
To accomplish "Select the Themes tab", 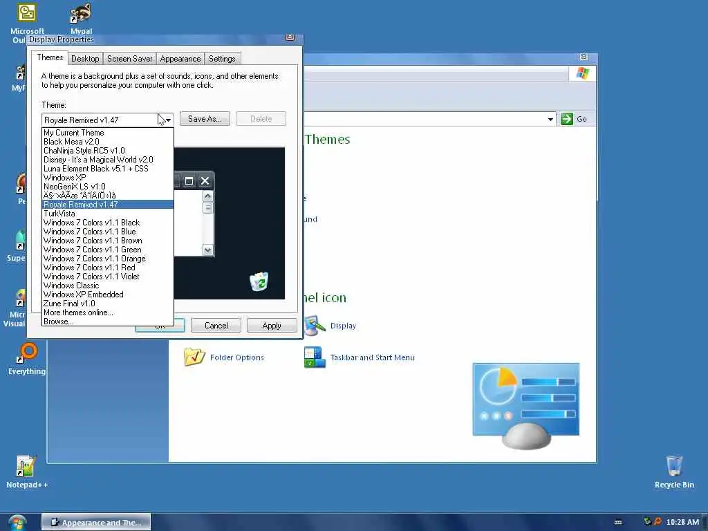I will [50, 57].
